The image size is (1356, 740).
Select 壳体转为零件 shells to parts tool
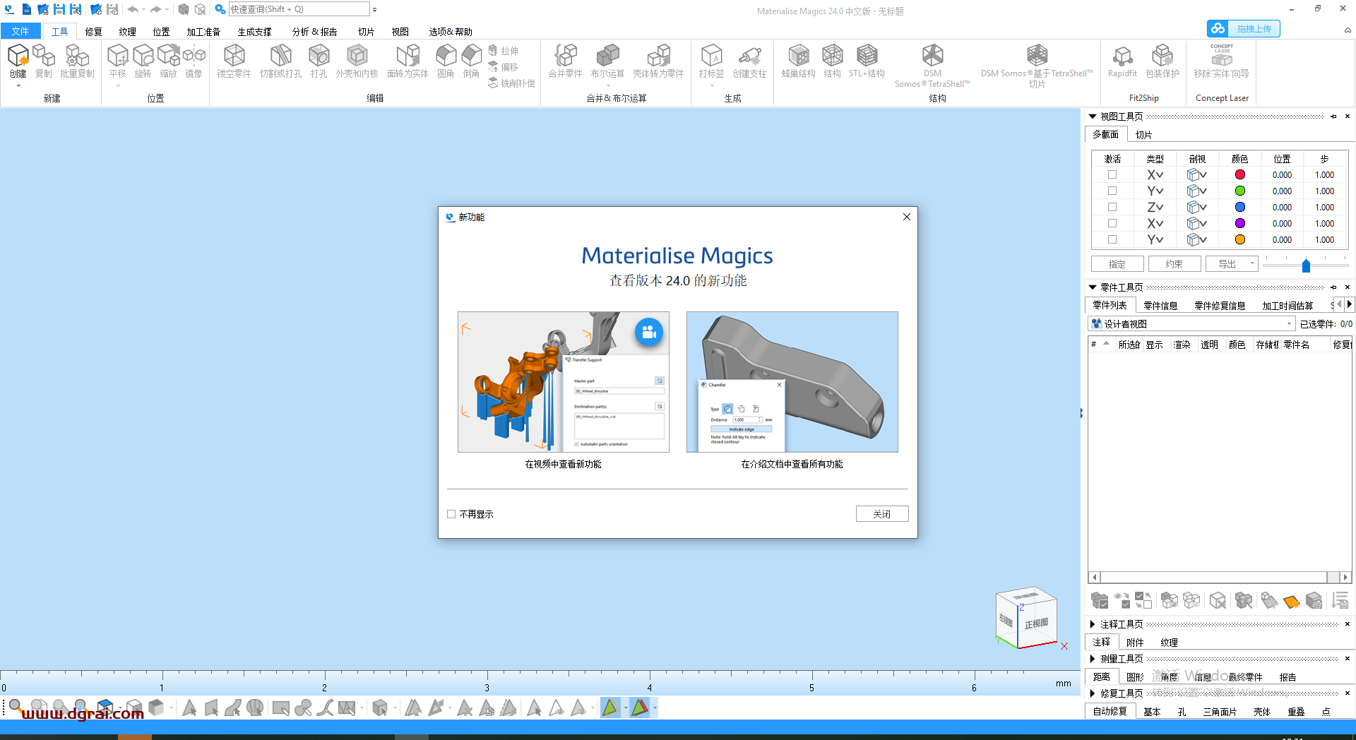click(658, 61)
